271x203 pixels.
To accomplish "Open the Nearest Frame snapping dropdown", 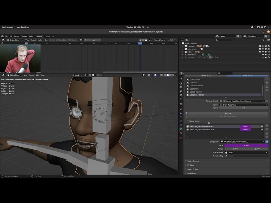I will click(x=161, y=40).
